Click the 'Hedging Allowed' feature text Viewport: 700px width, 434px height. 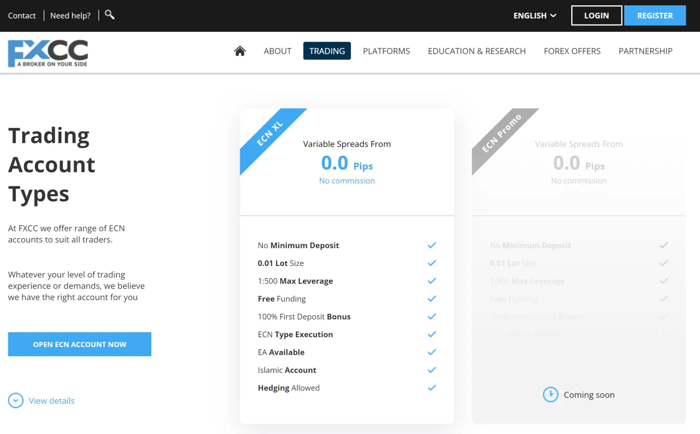point(289,388)
